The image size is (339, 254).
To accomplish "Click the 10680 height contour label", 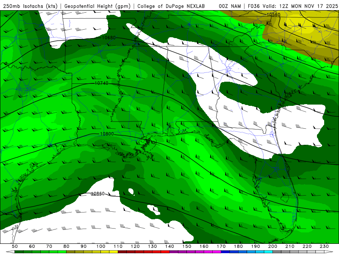I will tap(108, 38).
